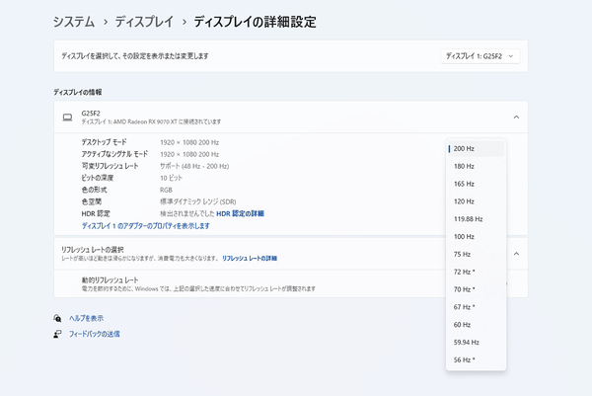The image size is (592, 396).
Task: Pick 120 Hz in the dropdown list
Action: click(x=477, y=201)
